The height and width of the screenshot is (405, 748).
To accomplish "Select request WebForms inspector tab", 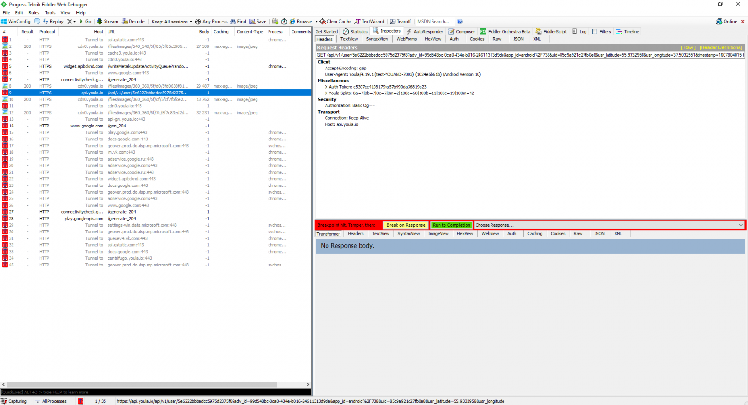I will coord(407,39).
